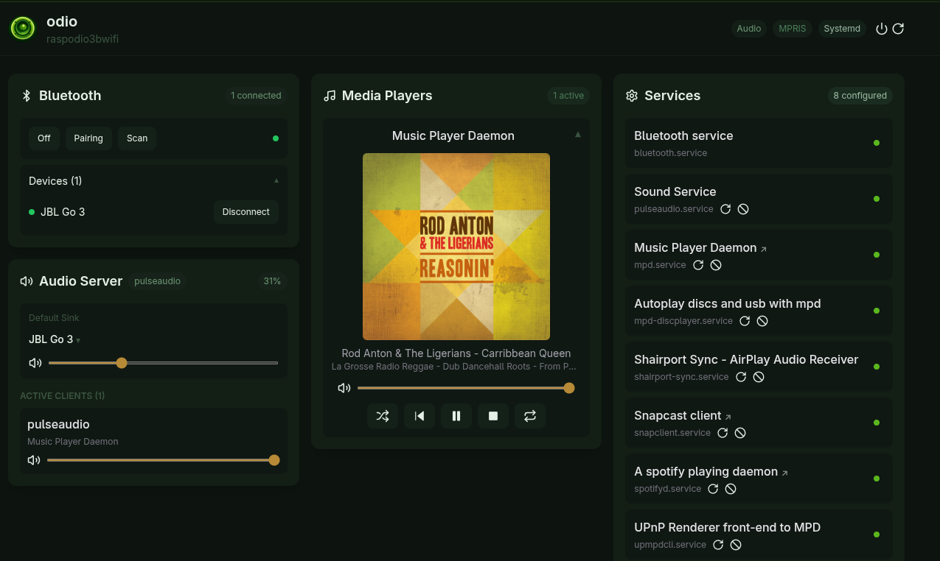This screenshot has width=940, height=561.
Task: Restart the shairport-sync.service
Action: 741,377
